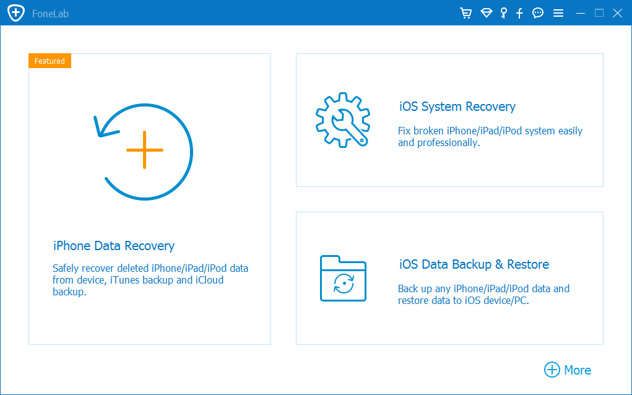Minimize the FoneLab window
Image resolution: width=632 pixels, height=395 pixels.
(580, 13)
